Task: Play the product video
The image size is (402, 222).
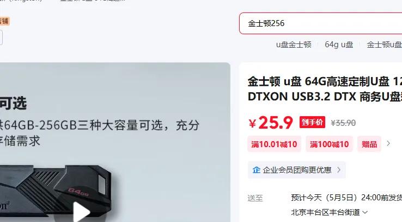Action: click(82, 212)
